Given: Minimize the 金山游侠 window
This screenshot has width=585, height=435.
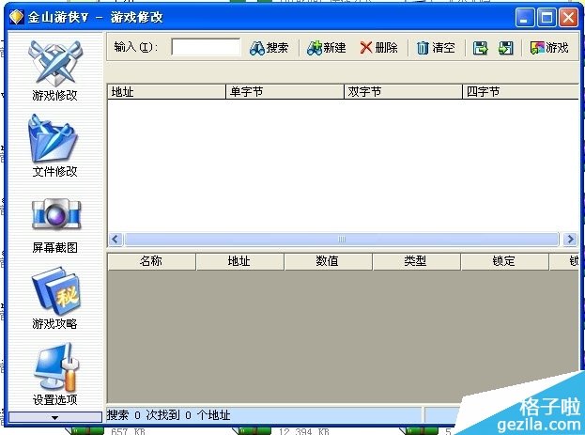Looking at the screenshot, I should click(525, 17).
